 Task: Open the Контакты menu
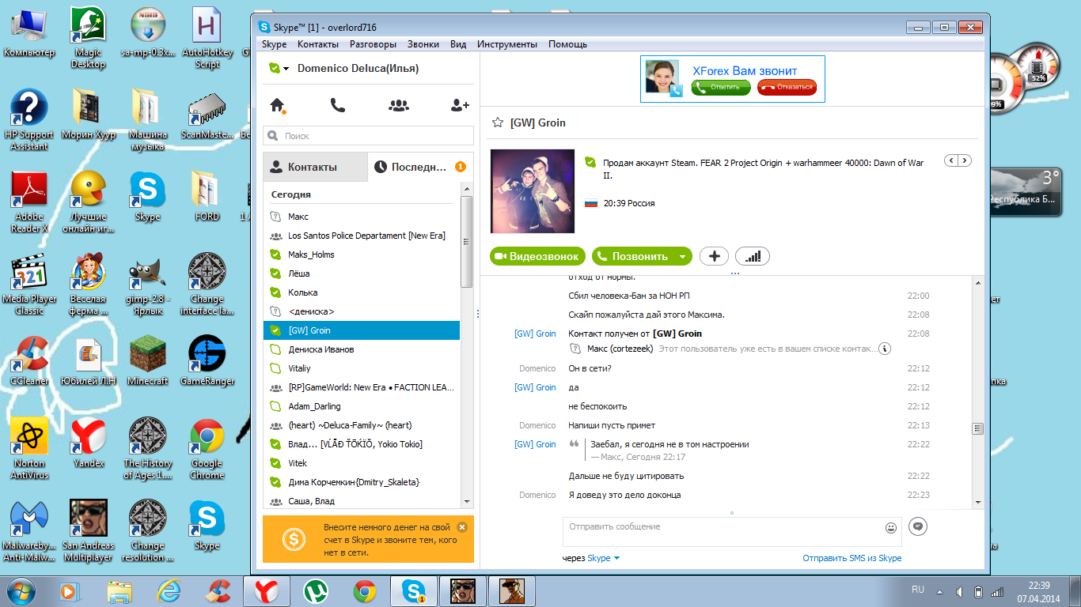[318, 44]
